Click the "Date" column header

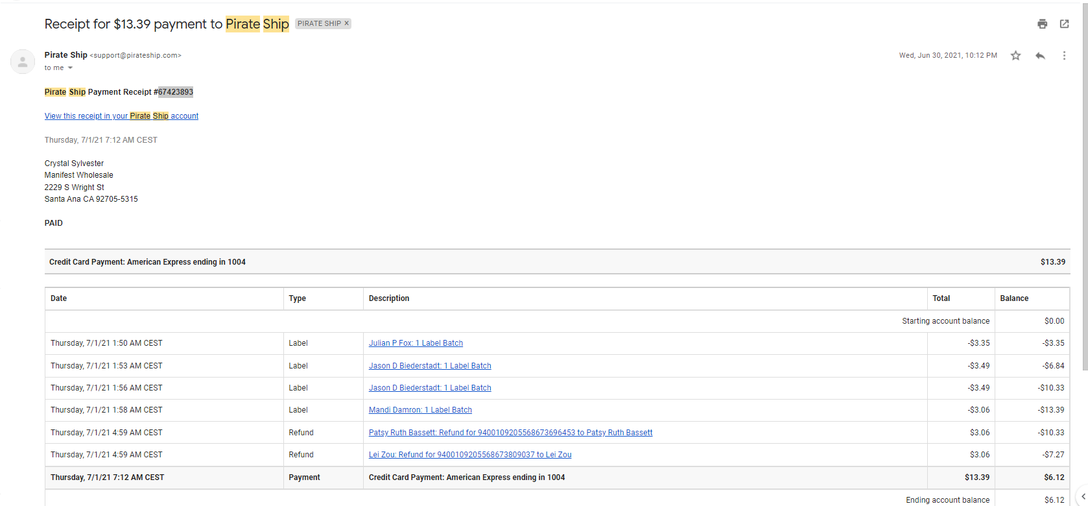pos(58,298)
